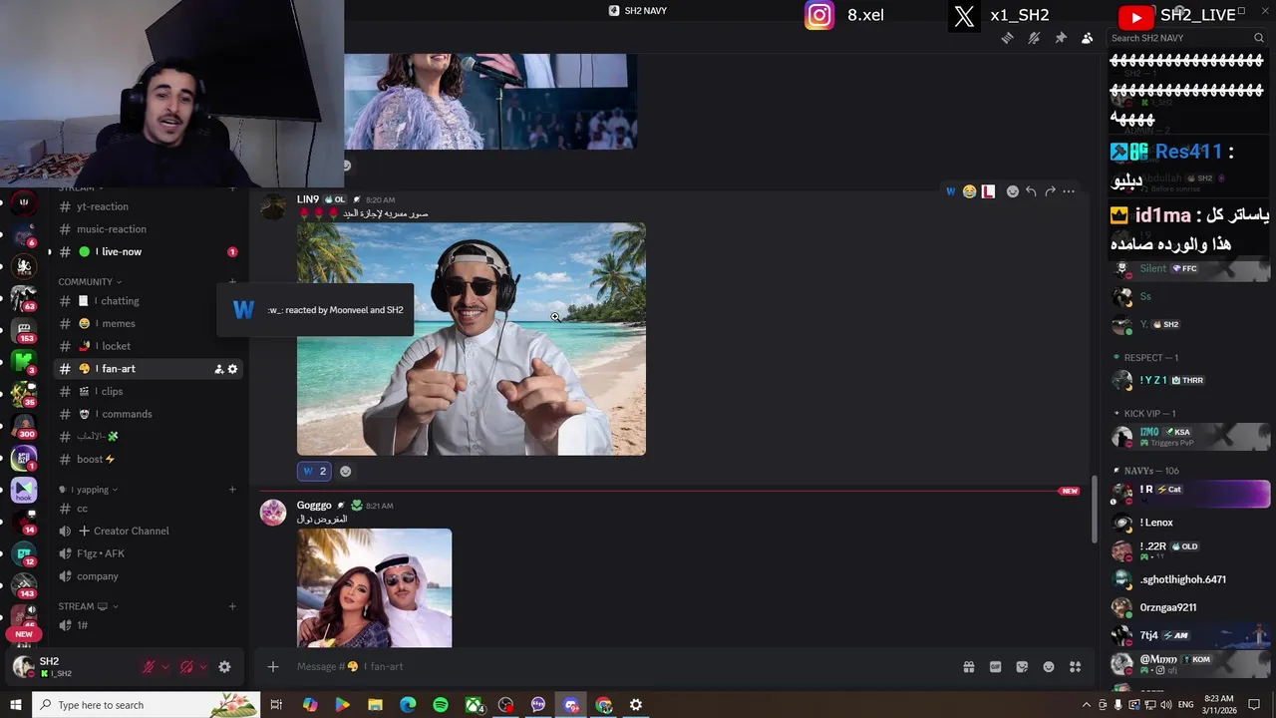
Task: Click the notification settings bell icon
Action: (1034, 38)
